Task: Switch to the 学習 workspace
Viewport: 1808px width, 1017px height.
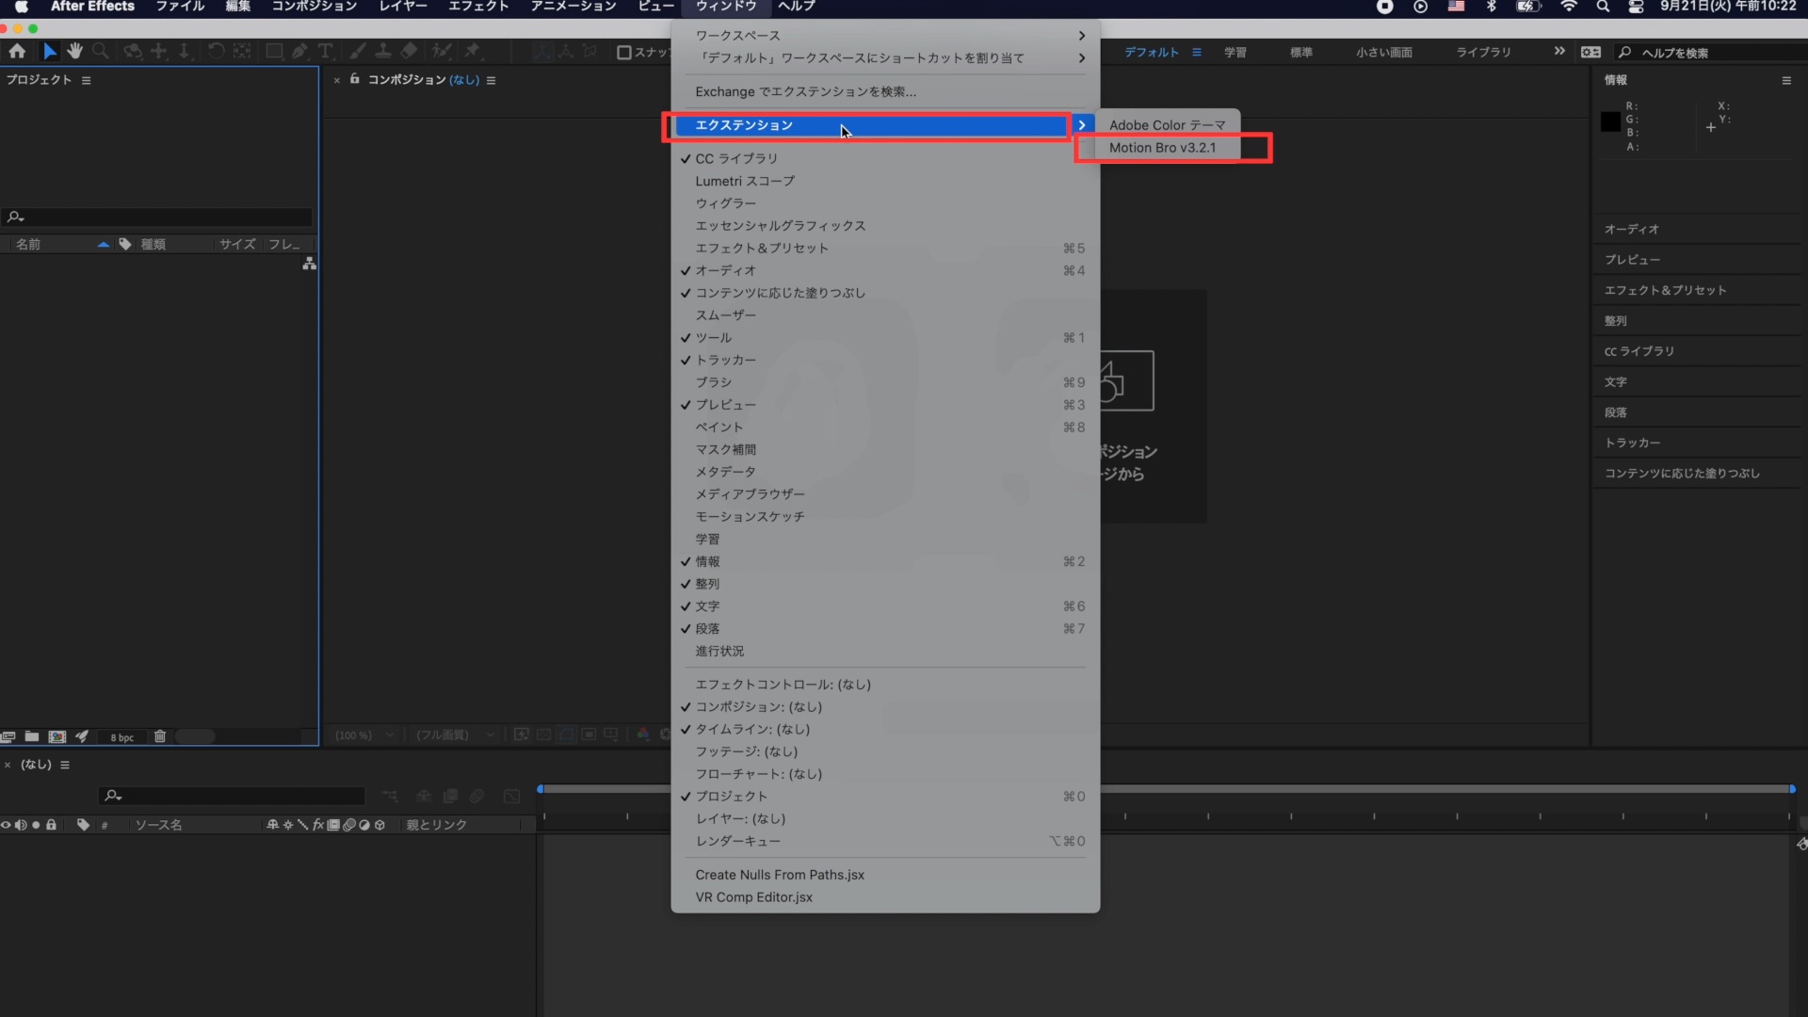Action: tap(1235, 53)
